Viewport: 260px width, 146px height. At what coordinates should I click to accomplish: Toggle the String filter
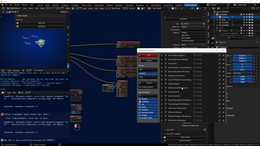148,107
